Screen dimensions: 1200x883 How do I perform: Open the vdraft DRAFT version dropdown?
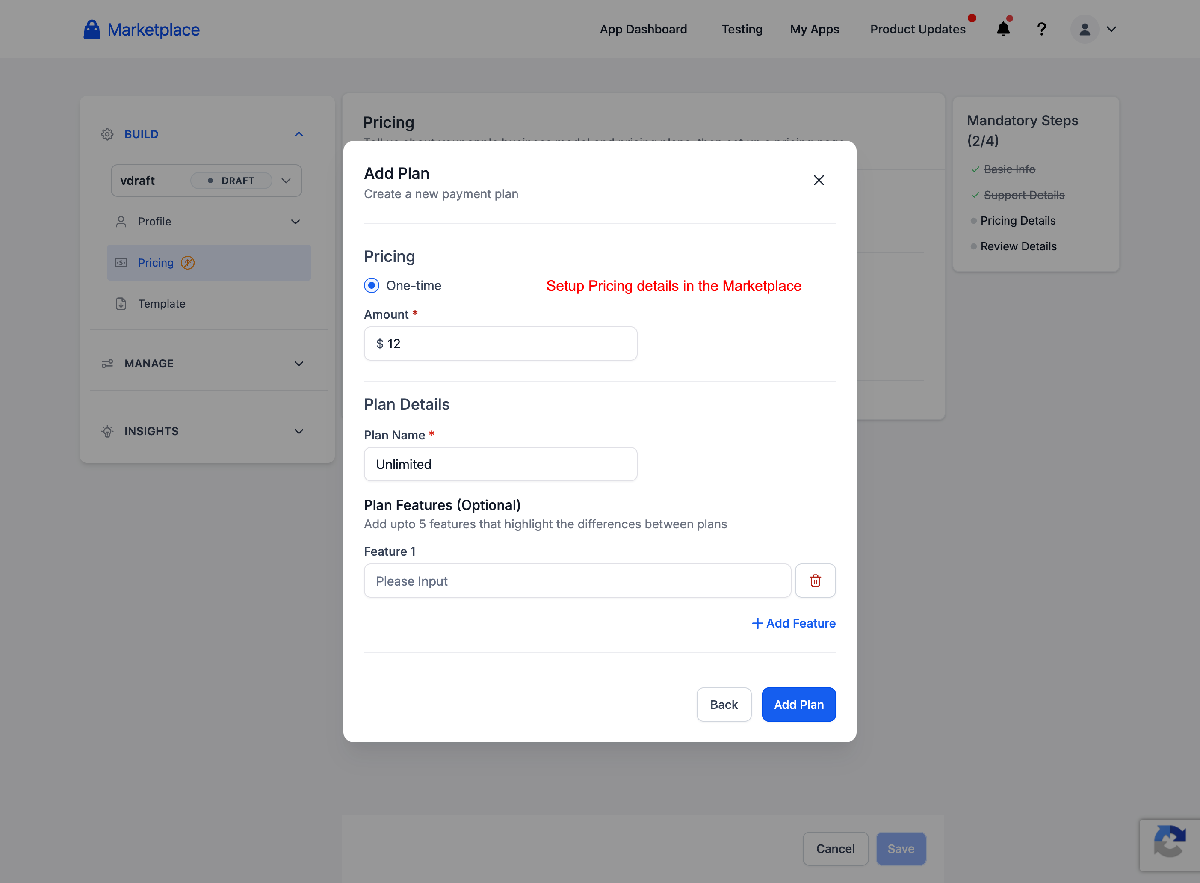(286, 181)
